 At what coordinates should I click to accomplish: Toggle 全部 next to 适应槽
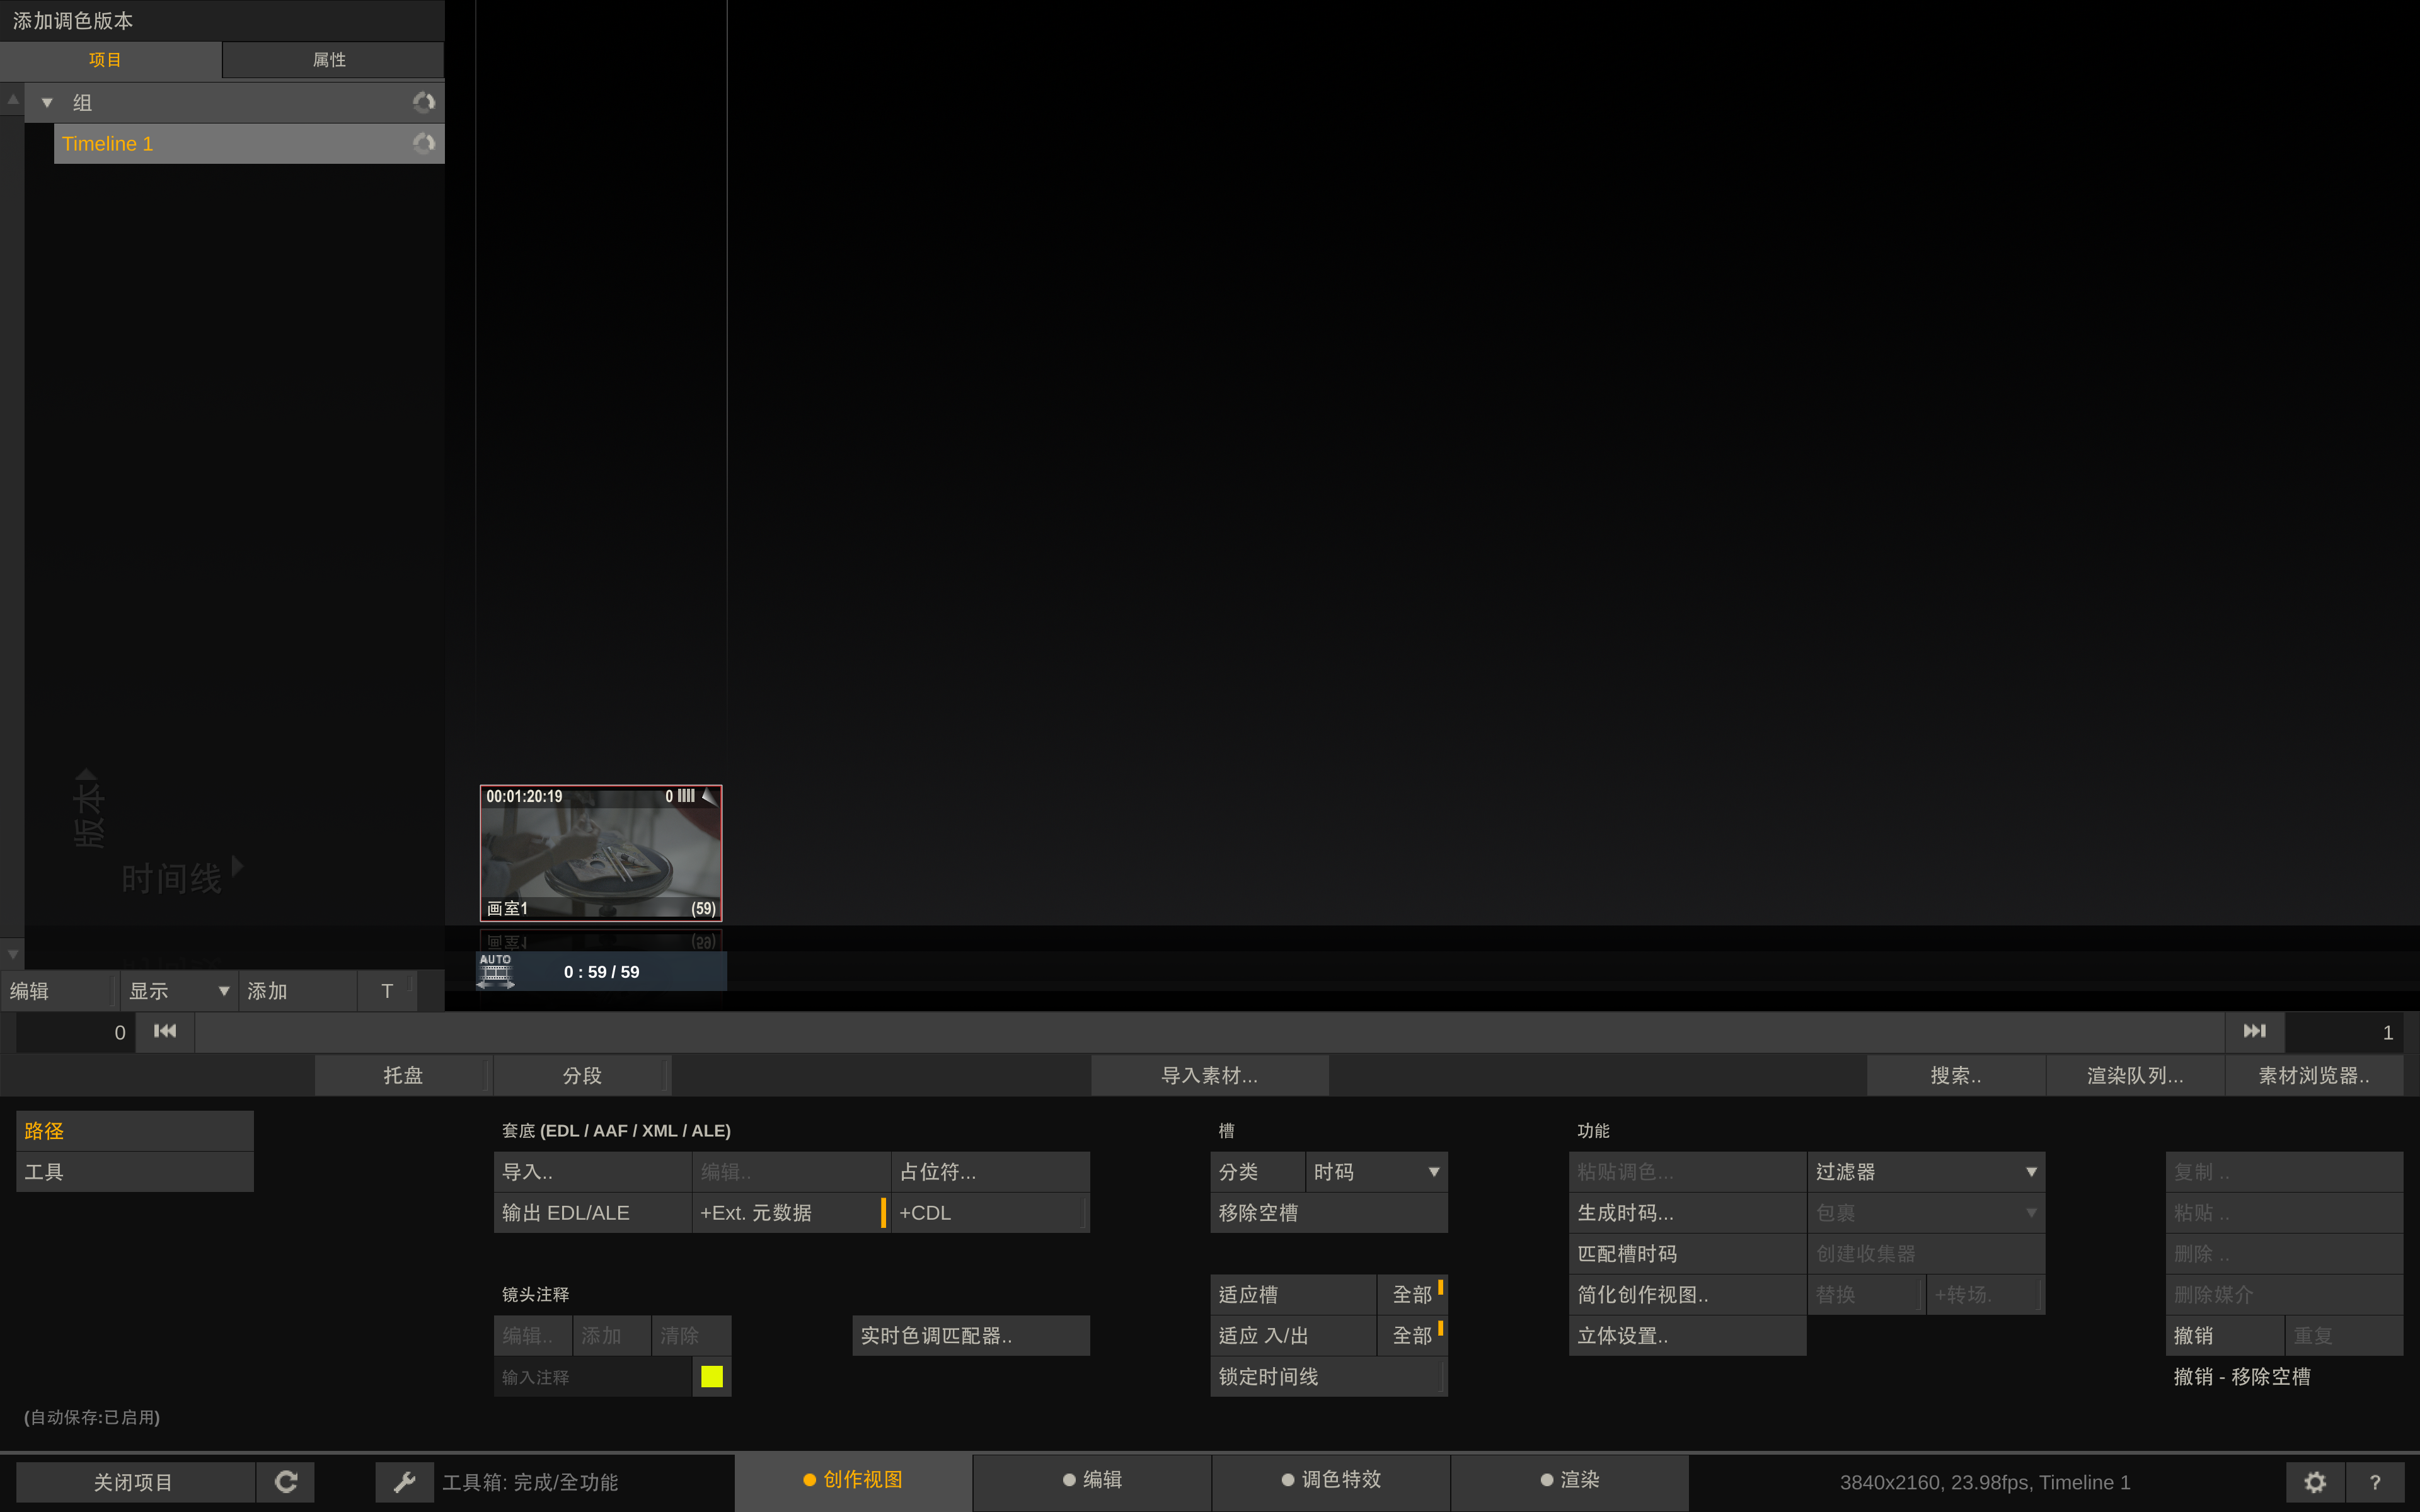click(x=1412, y=1294)
